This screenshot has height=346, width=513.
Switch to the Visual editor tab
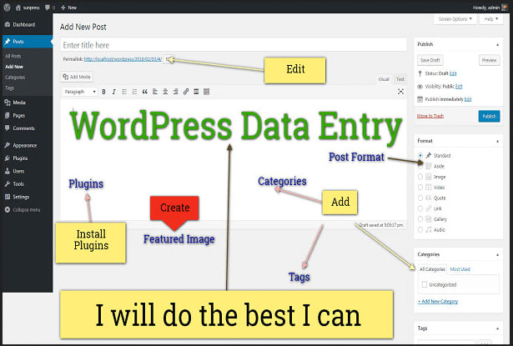point(384,79)
